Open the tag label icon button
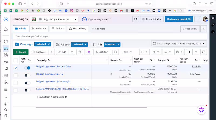This screenshot has height=120, width=216. (x=116, y=52)
